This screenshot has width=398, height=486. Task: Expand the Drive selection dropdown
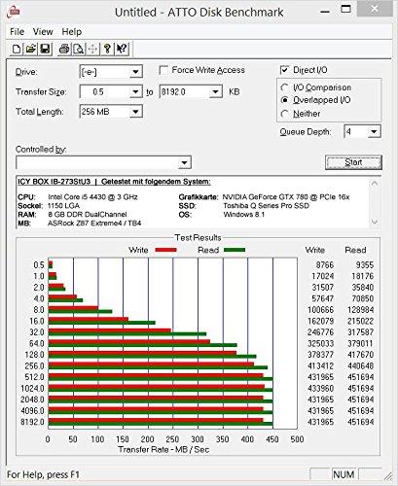[x=135, y=72]
